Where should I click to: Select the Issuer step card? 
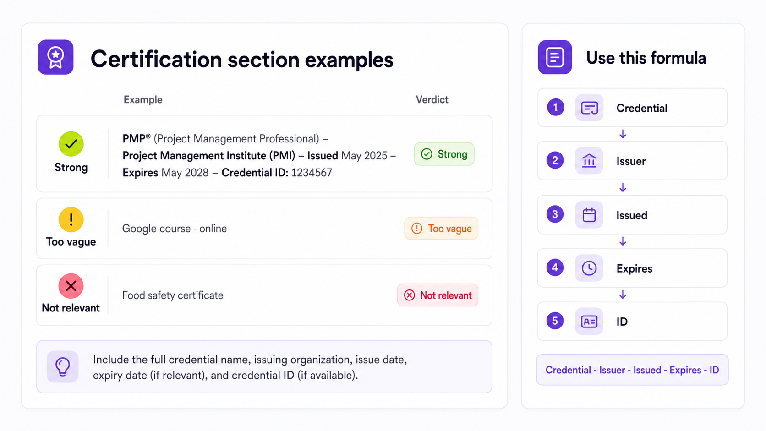[632, 161]
